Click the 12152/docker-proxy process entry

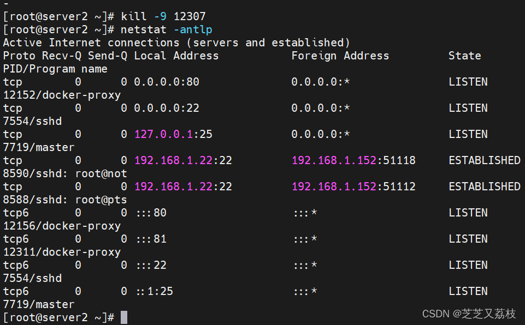[62, 95]
